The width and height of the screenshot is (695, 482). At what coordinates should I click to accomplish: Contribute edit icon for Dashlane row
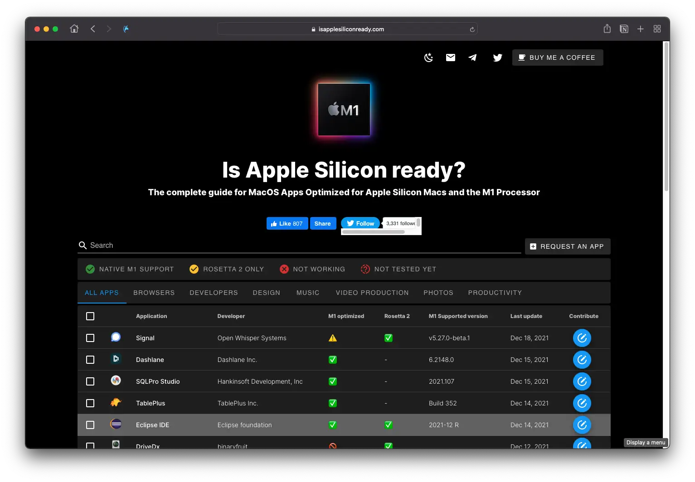[x=582, y=360]
